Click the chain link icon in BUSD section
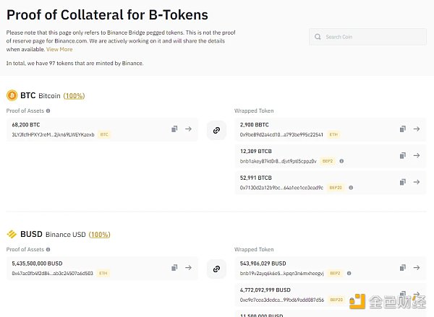434x317 pixels. [x=216, y=269]
